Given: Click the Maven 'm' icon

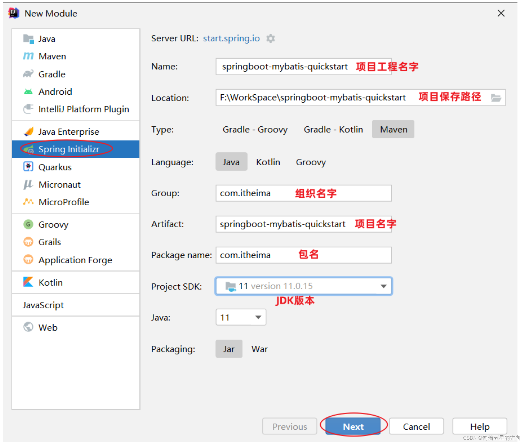Looking at the screenshot, I should coord(28,56).
